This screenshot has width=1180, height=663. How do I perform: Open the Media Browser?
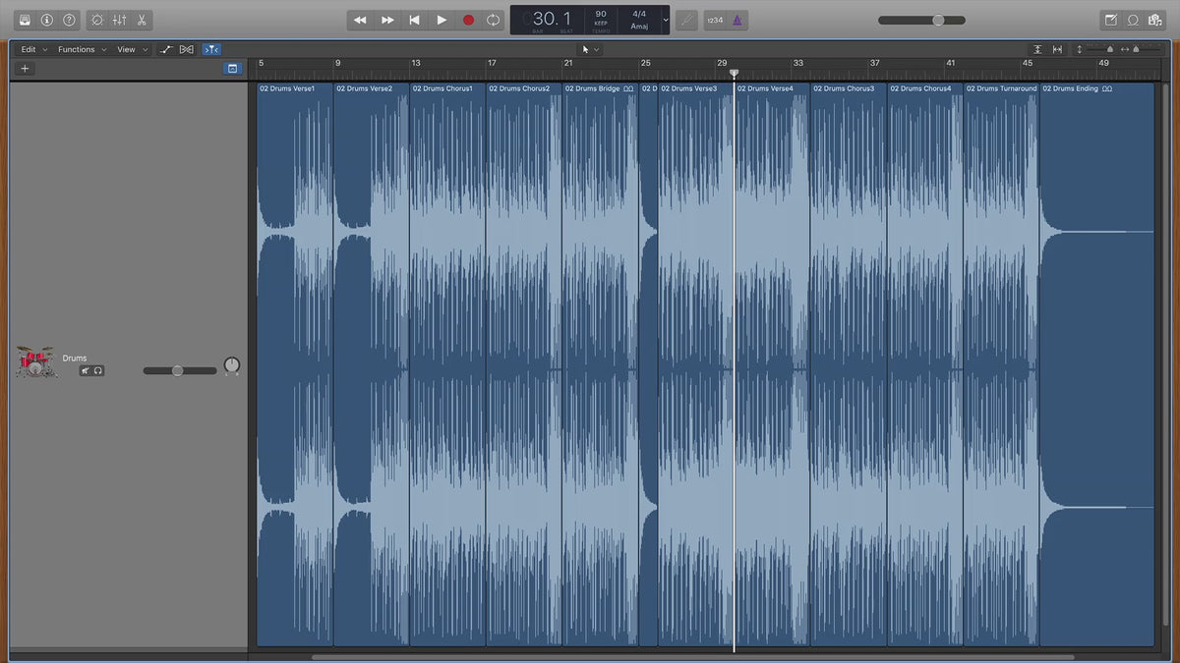coord(1154,20)
